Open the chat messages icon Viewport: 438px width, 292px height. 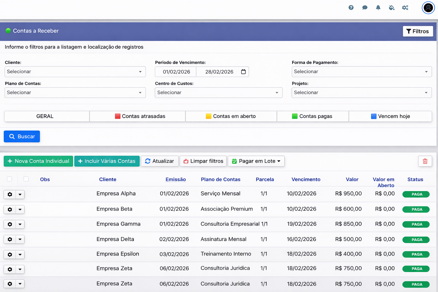click(365, 8)
